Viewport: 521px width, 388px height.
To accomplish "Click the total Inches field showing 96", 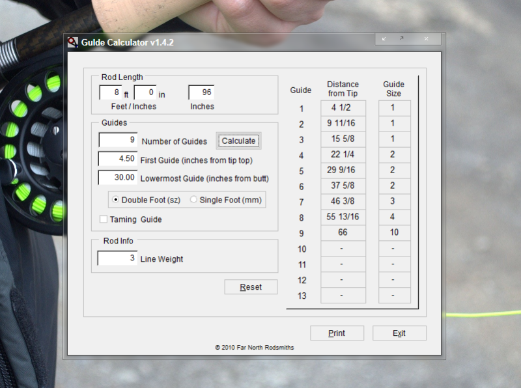I will click(201, 92).
